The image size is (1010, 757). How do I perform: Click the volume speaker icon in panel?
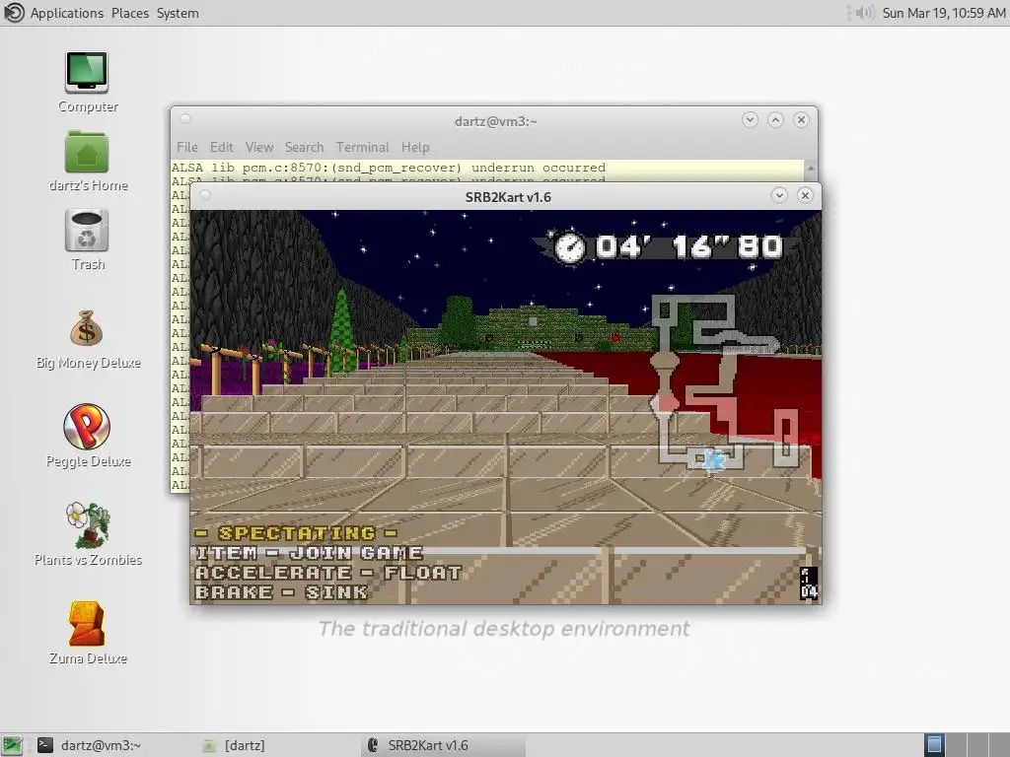tap(864, 13)
